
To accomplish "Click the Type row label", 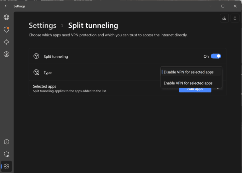I will point(48,73).
